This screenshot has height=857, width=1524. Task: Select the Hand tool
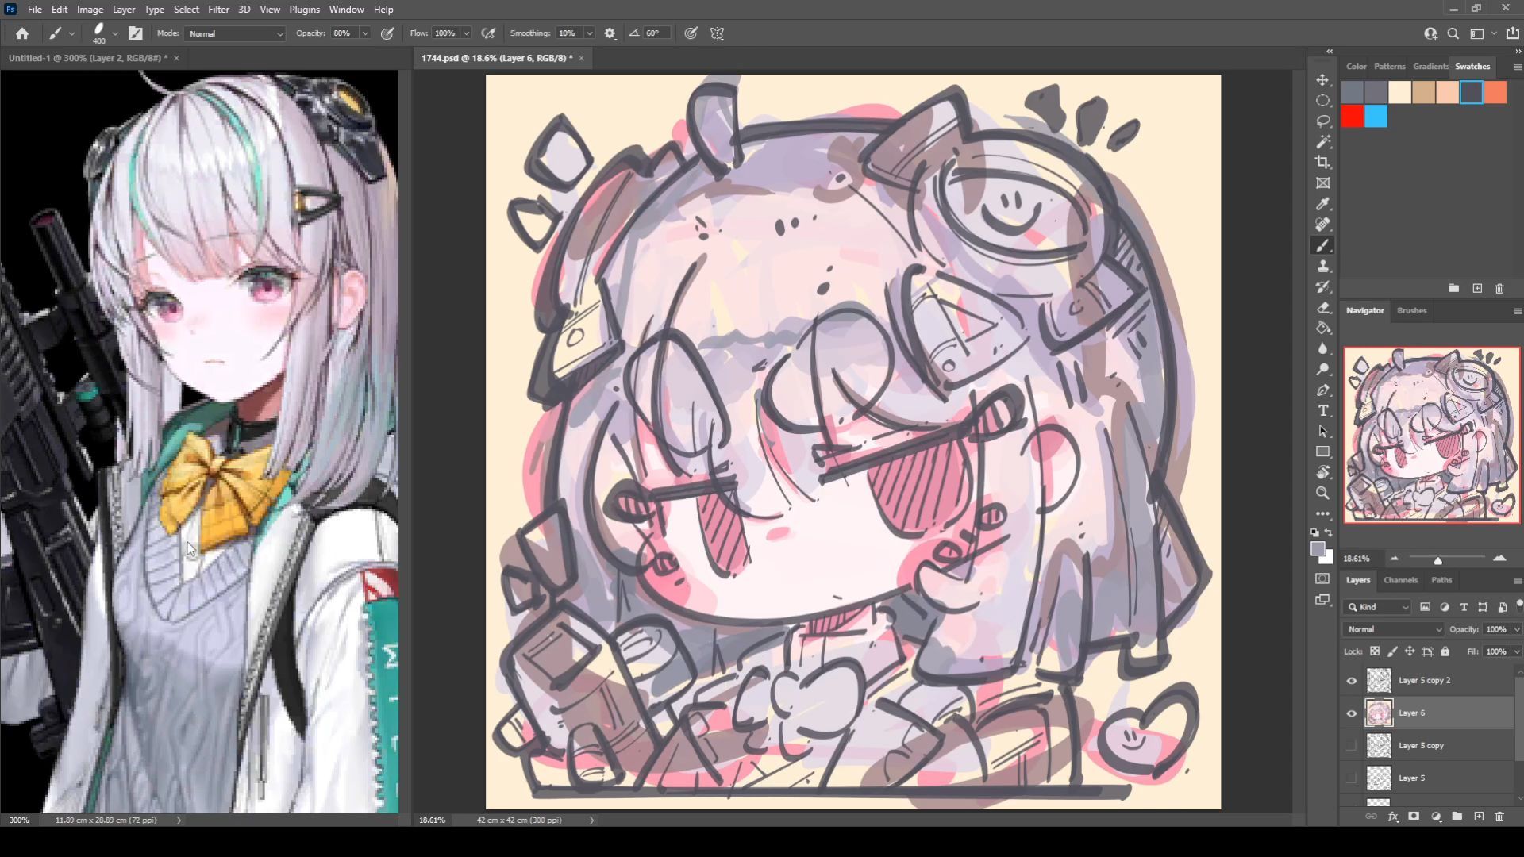[x=1323, y=473]
